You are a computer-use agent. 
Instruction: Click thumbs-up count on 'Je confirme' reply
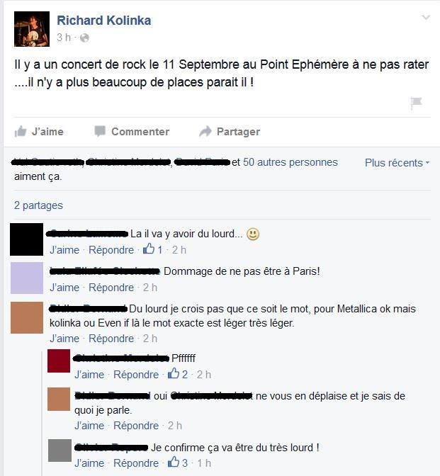[178, 463]
